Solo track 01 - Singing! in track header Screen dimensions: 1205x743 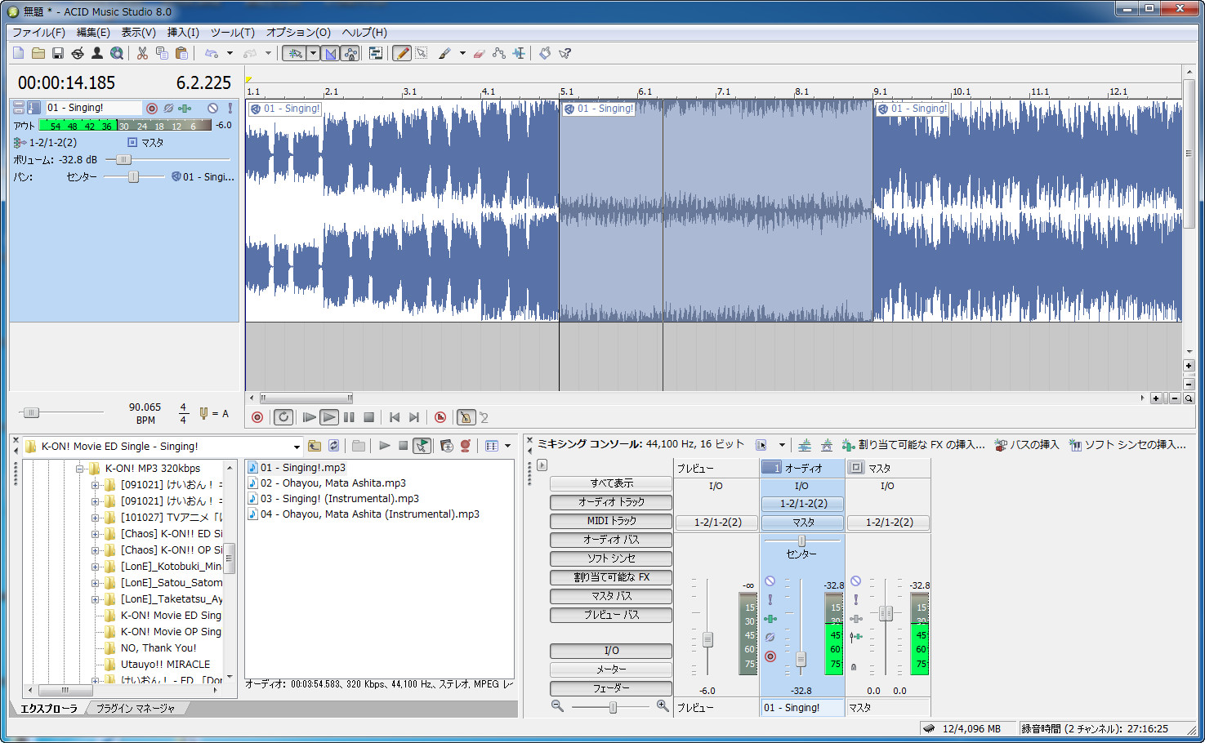coord(230,108)
